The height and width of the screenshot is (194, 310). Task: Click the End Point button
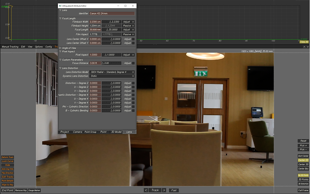point(7,190)
